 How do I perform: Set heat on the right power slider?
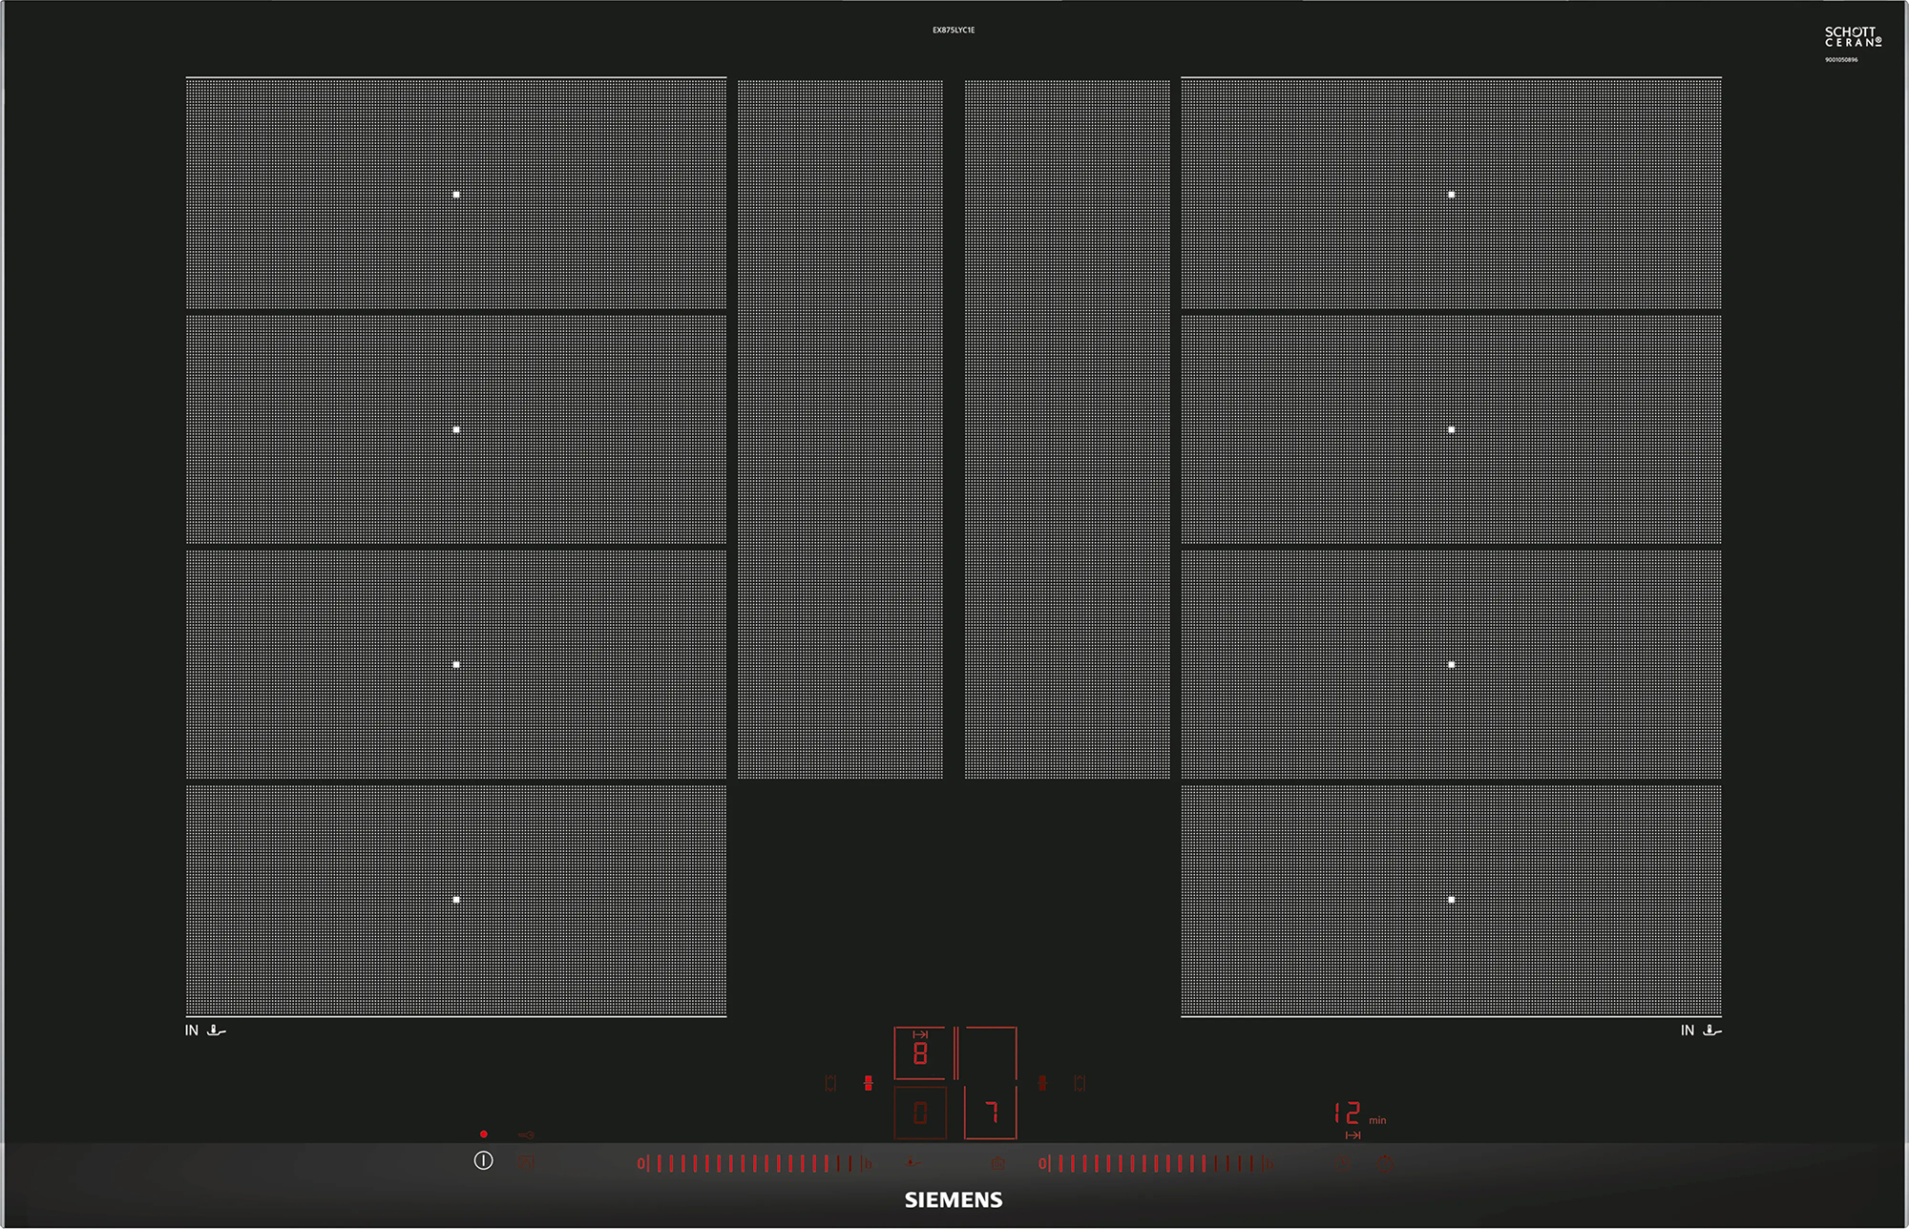pyautogui.click(x=1156, y=1163)
